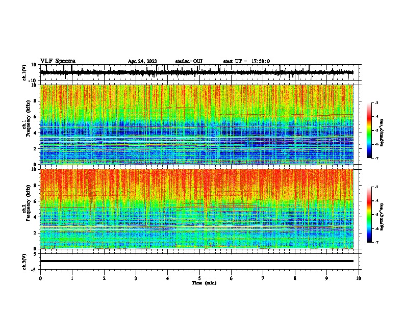Click the "8" kHz tick on ch.1 frequency axis
Image resolution: width=404 pixels, height=312 pixels.
pos(35,101)
